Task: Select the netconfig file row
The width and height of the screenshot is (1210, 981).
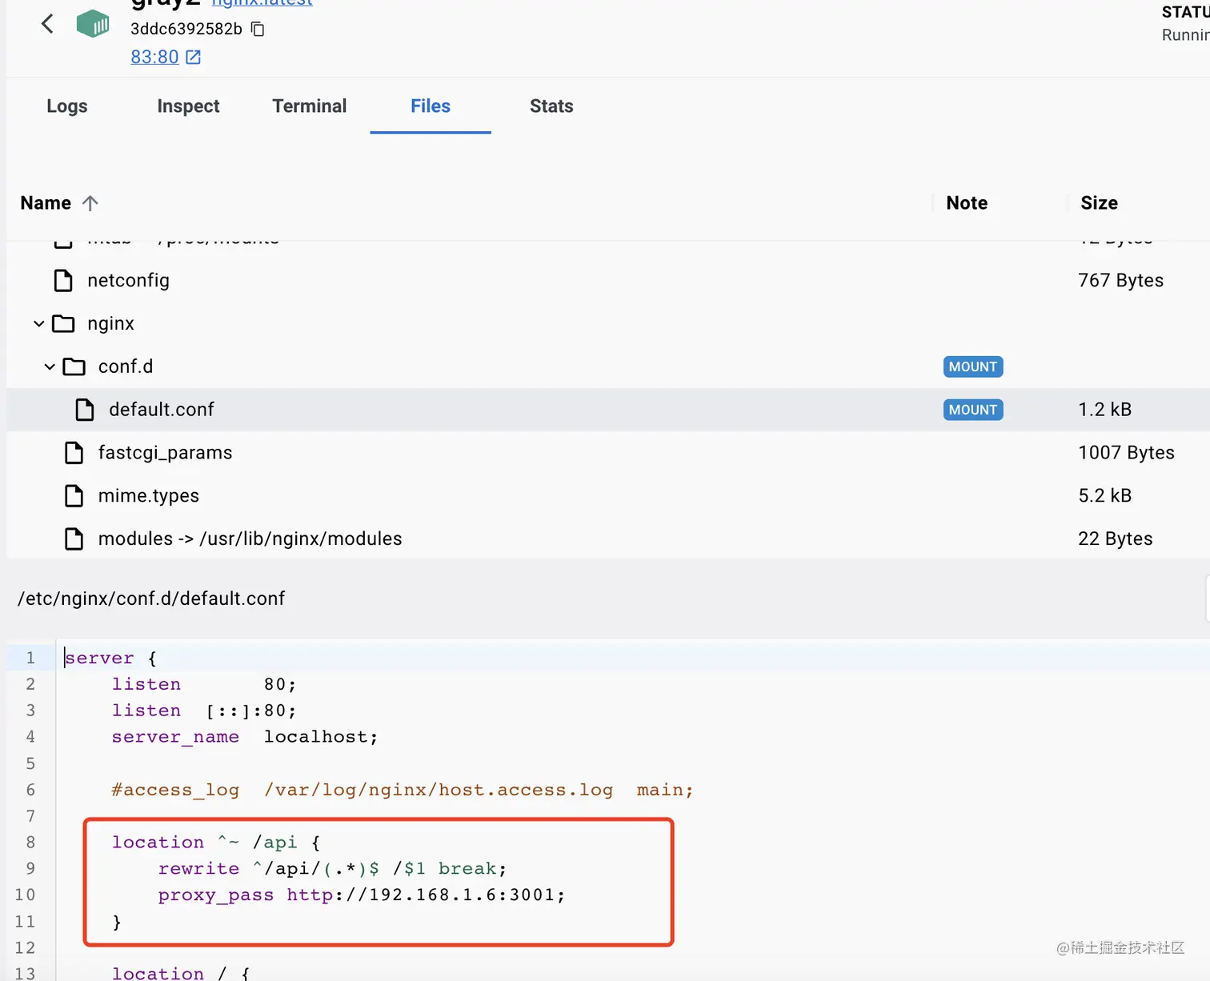Action: tap(608, 281)
